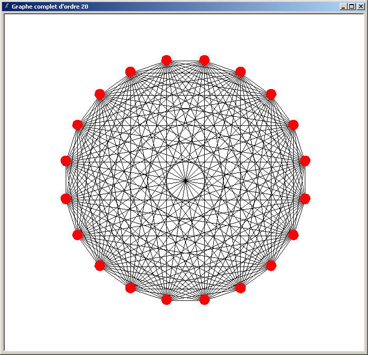
Task: Click the central point where diameter lines converge
Action: [x=186, y=180]
